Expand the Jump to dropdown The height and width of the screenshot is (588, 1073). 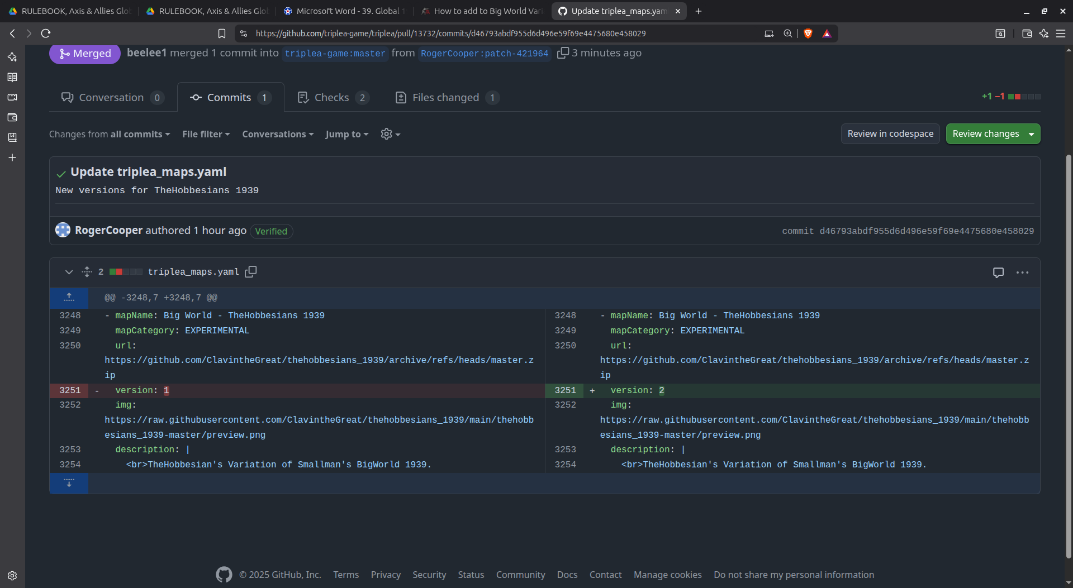coord(346,134)
